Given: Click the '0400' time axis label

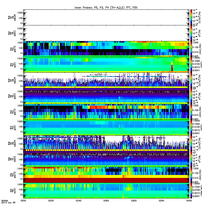Looking at the screenshot, I should click(189, 201).
